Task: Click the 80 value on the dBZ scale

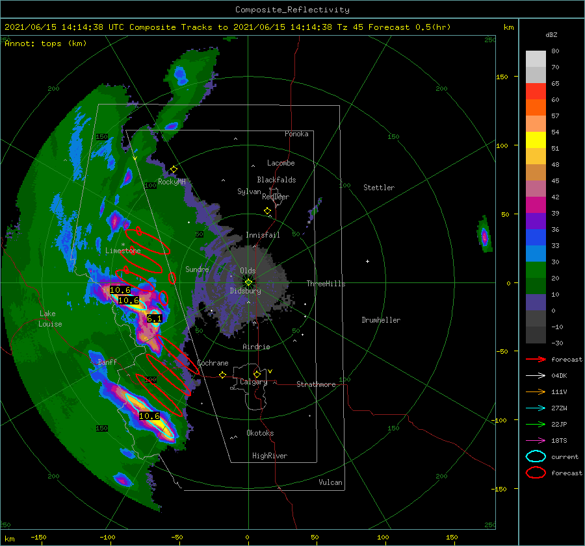Action: [x=555, y=51]
